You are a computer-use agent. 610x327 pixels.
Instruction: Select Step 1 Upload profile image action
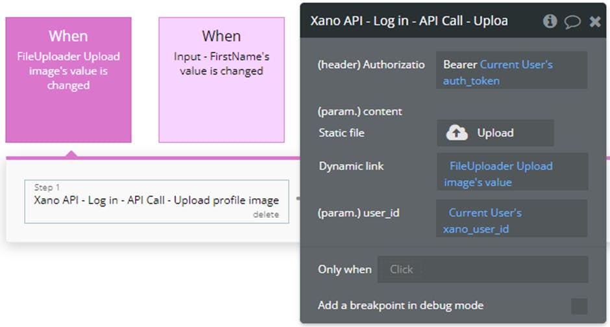coord(156,201)
